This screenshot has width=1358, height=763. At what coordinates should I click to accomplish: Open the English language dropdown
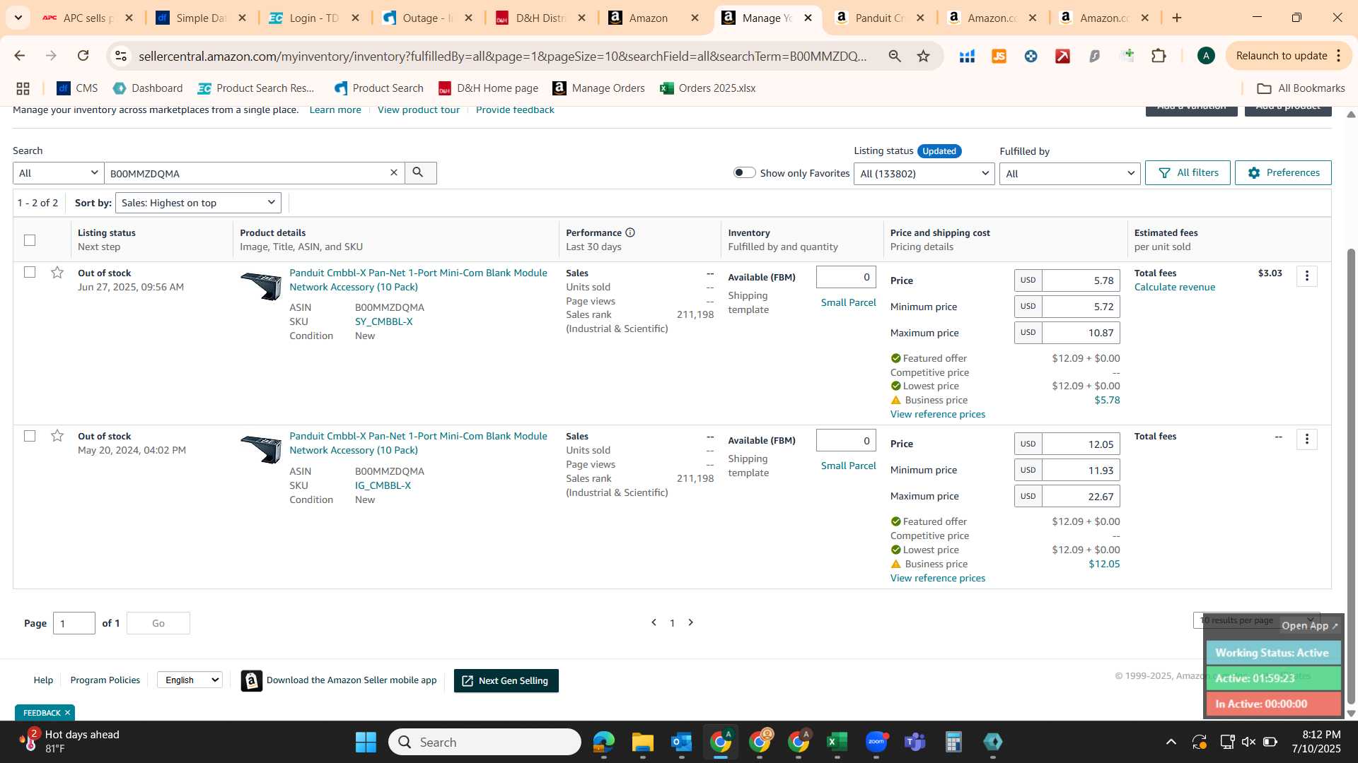point(190,680)
